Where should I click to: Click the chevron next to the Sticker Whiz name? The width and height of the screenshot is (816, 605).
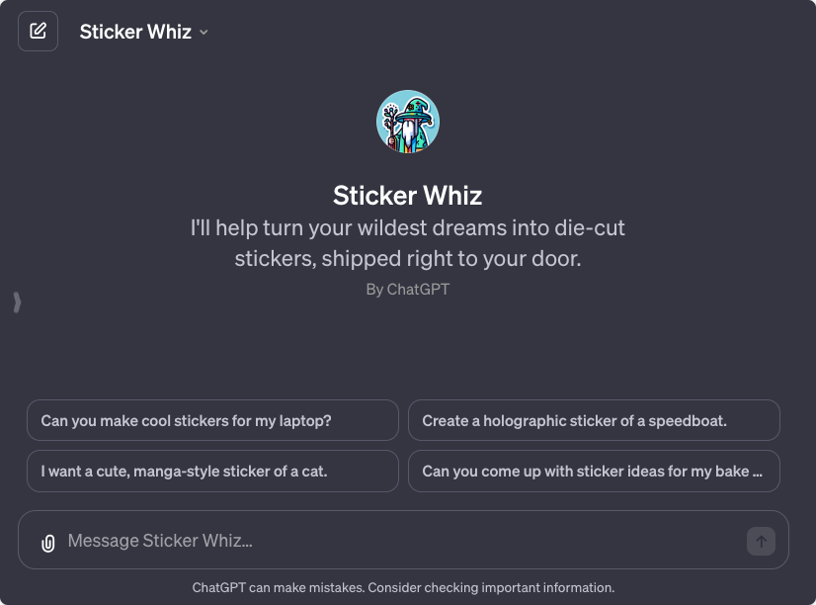(x=203, y=32)
